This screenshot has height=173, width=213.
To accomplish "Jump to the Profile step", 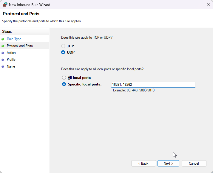I will (11, 60).
